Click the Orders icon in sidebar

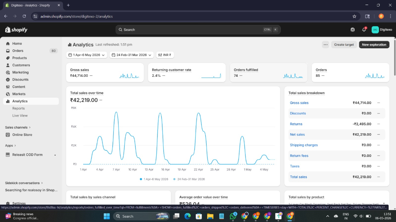click(x=8, y=51)
